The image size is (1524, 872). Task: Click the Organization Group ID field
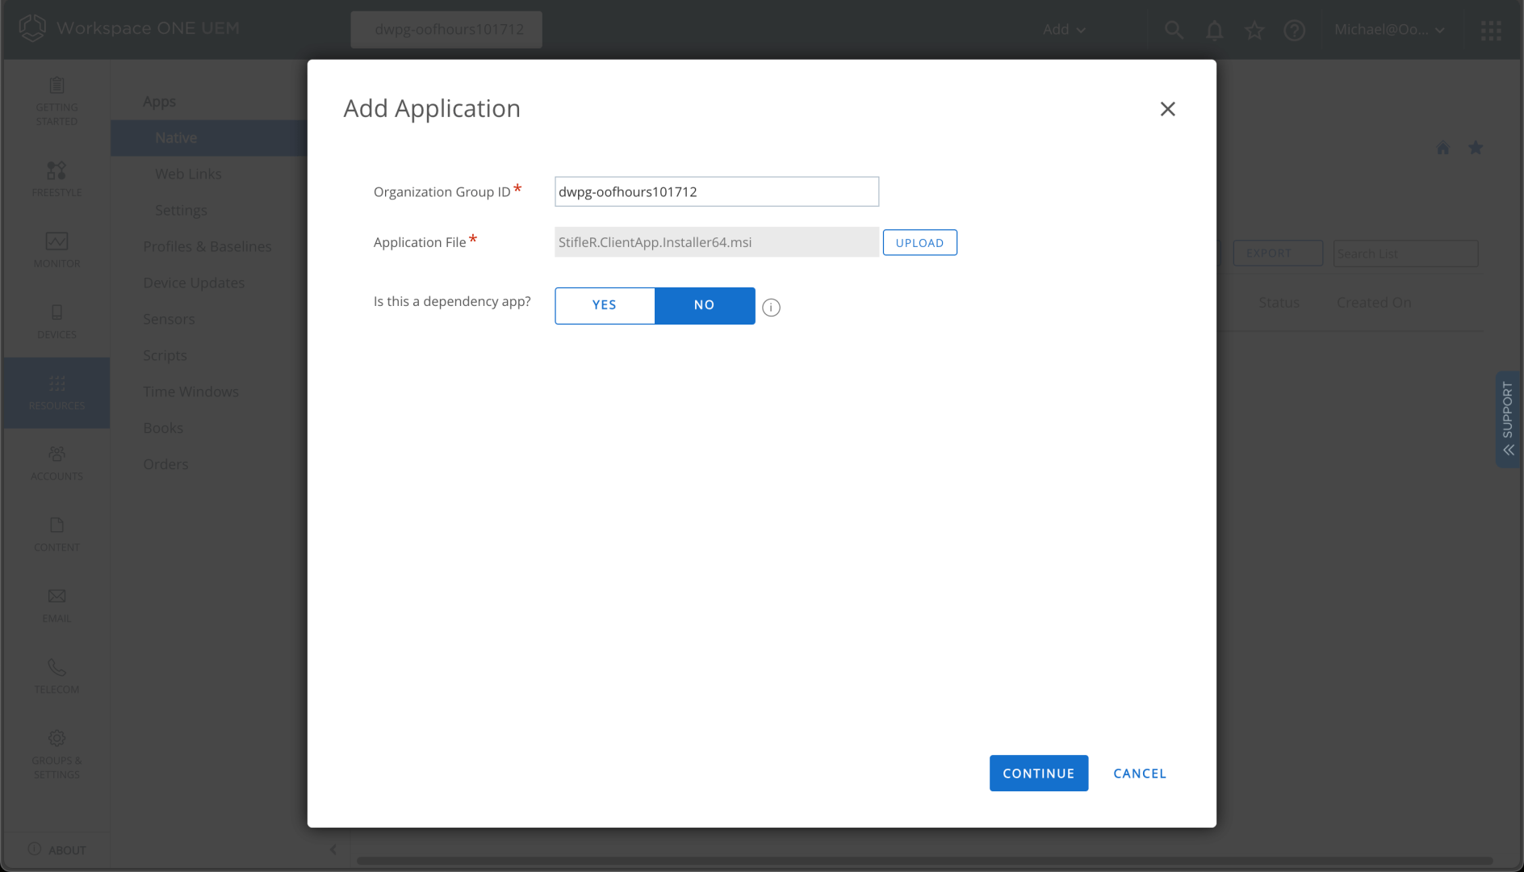pos(716,192)
